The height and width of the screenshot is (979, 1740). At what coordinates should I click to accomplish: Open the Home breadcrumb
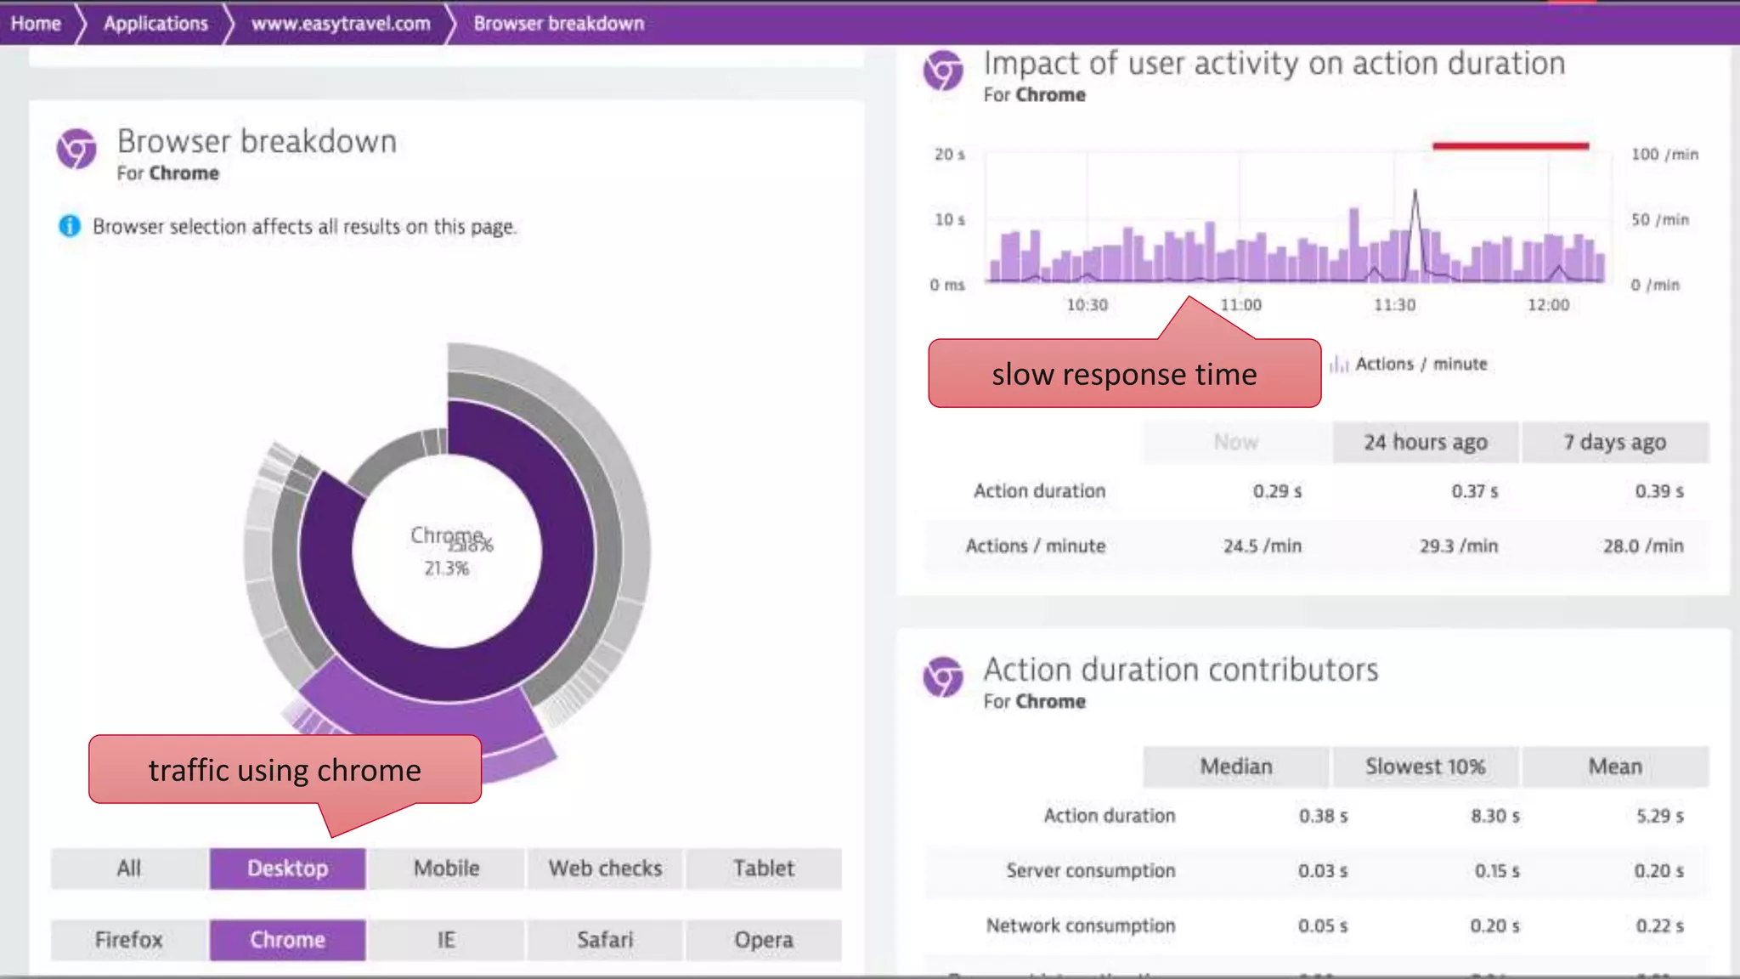pyautogui.click(x=36, y=23)
